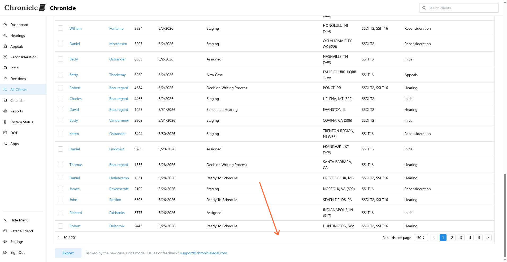Open Calendar menu item
The height and width of the screenshot is (262, 507).
[x=23, y=101]
